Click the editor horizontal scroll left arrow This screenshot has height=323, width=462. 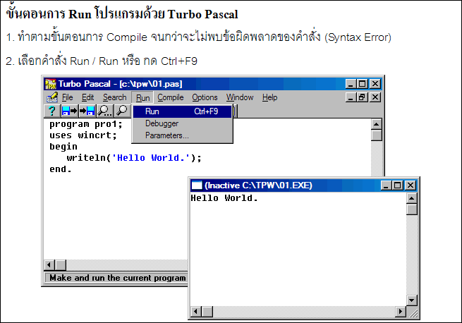(49, 265)
